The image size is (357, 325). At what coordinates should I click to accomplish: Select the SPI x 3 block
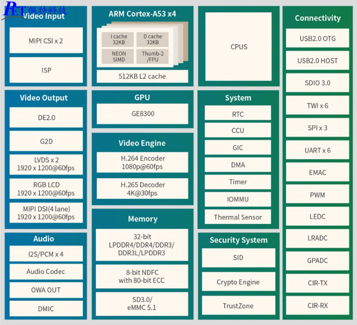[x=317, y=127]
